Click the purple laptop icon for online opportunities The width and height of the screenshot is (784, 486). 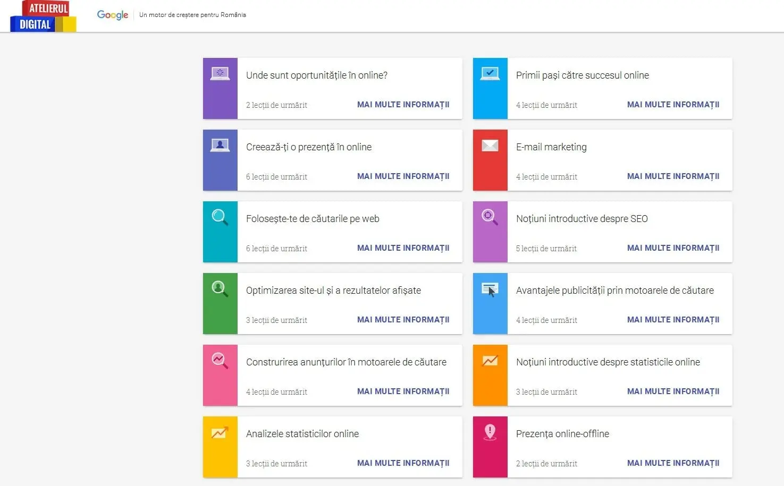pos(220,74)
